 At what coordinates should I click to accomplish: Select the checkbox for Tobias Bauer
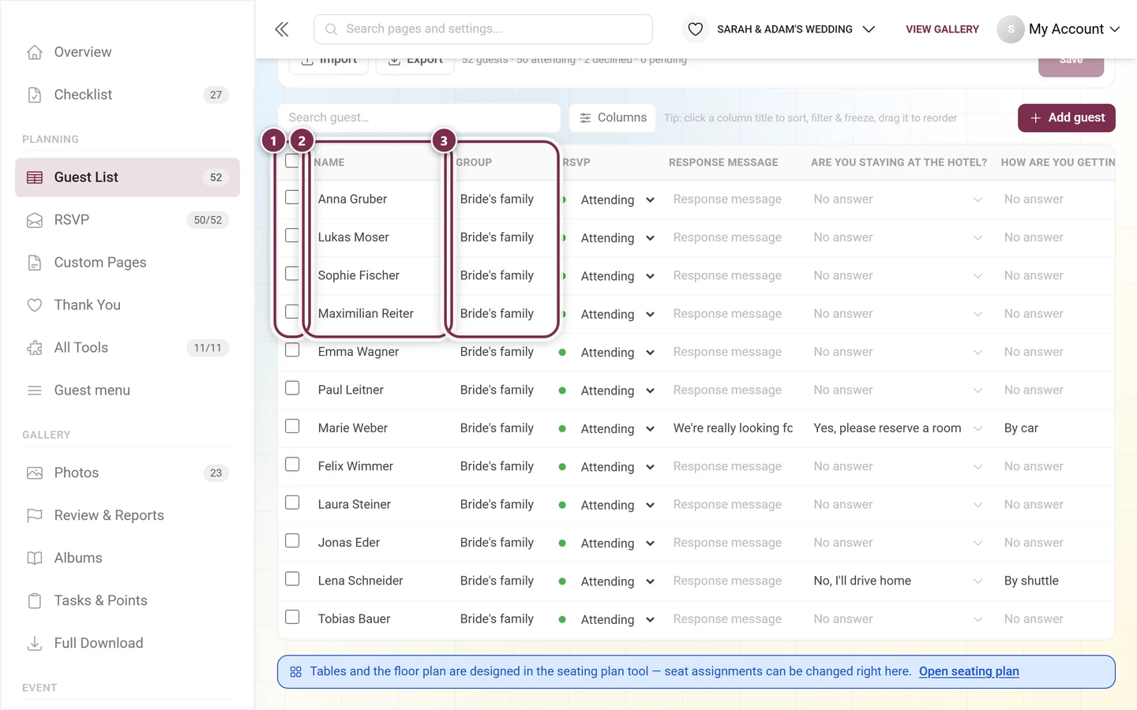(292, 617)
